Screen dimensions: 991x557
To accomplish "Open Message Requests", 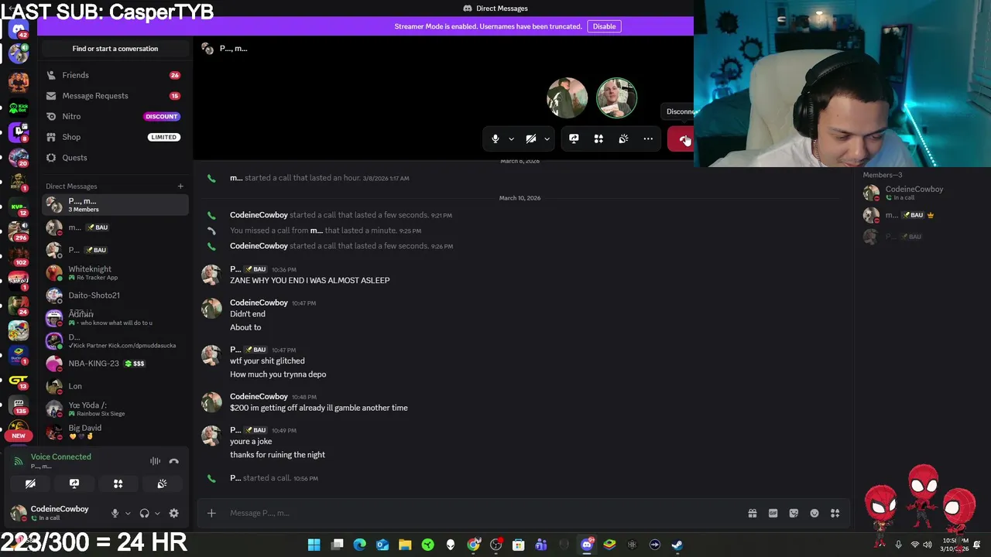I will (x=115, y=96).
